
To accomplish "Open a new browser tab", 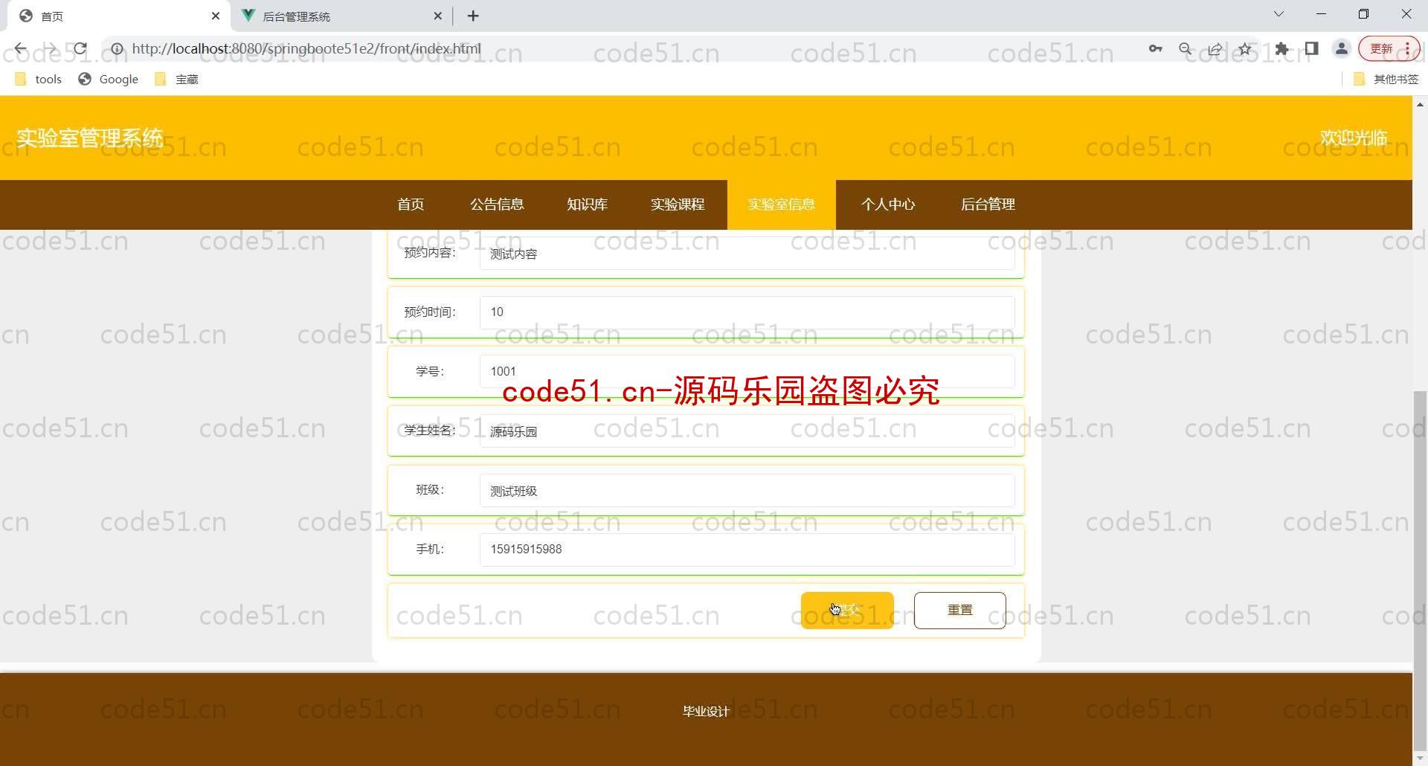I will pos(473,16).
